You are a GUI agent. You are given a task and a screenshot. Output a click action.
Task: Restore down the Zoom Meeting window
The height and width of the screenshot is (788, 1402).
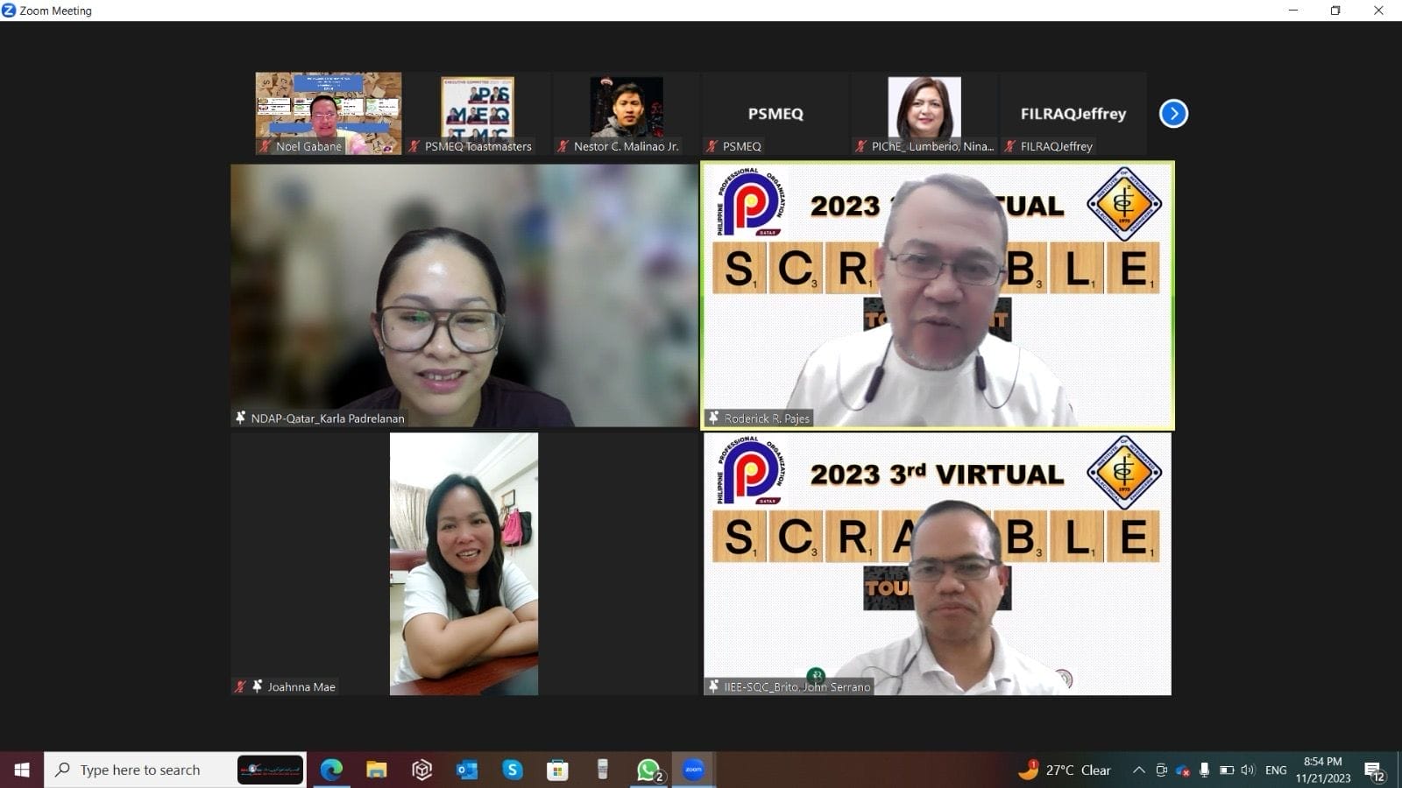click(1335, 11)
